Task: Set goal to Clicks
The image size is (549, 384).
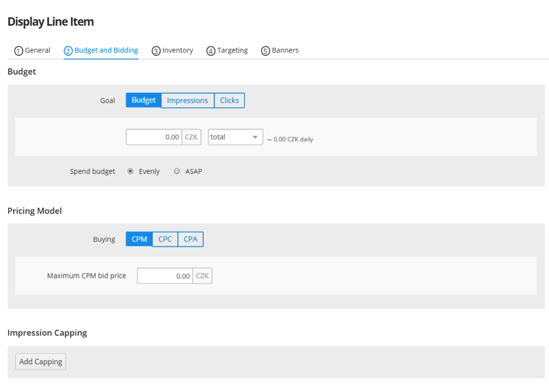Action: pyautogui.click(x=230, y=100)
